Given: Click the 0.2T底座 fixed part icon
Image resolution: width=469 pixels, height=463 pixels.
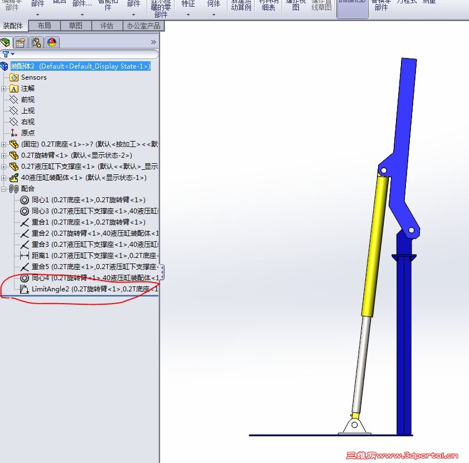Looking at the screenshot, I should click(14, 144).
